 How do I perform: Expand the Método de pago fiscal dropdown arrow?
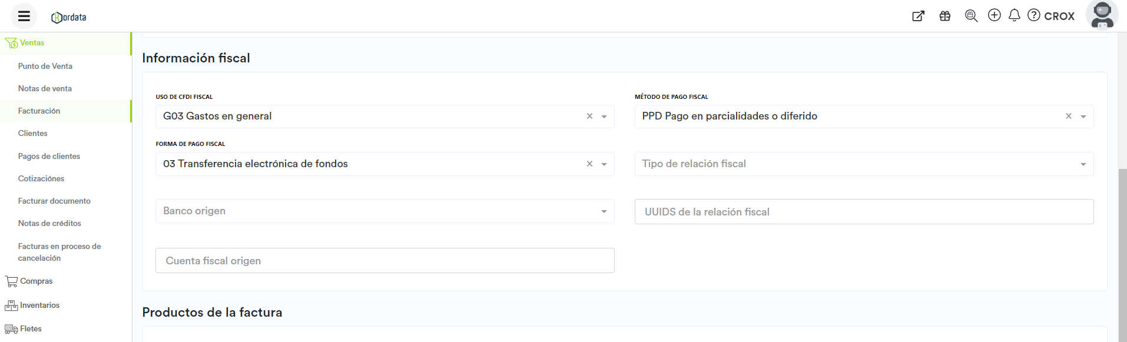(x=1083, y=117)
